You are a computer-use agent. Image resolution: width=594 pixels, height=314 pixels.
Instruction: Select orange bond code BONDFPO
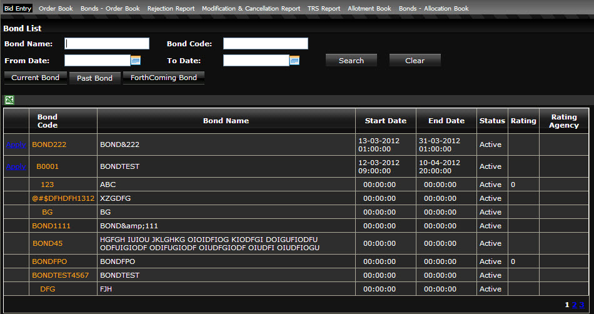[x=49, y=261]
